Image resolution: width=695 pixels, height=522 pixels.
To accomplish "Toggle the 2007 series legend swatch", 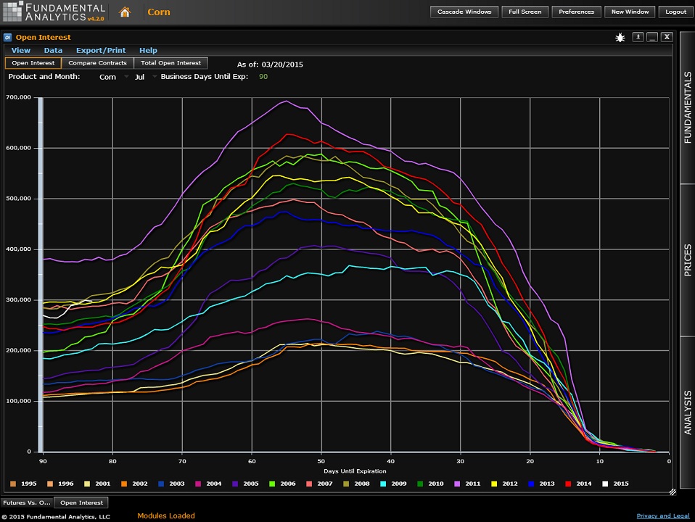I will pos(309,484).
